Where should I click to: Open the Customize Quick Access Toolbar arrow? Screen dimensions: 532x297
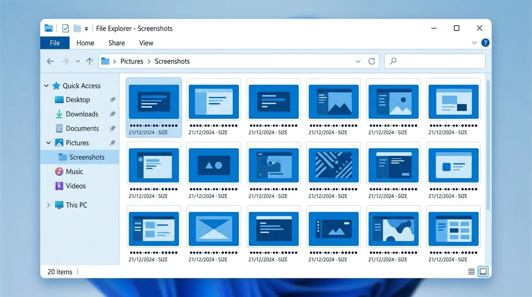click(x=86, y=29)
